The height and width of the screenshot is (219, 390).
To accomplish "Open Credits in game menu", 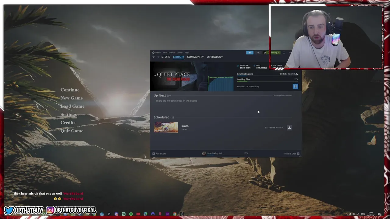I will click(68, 123).
